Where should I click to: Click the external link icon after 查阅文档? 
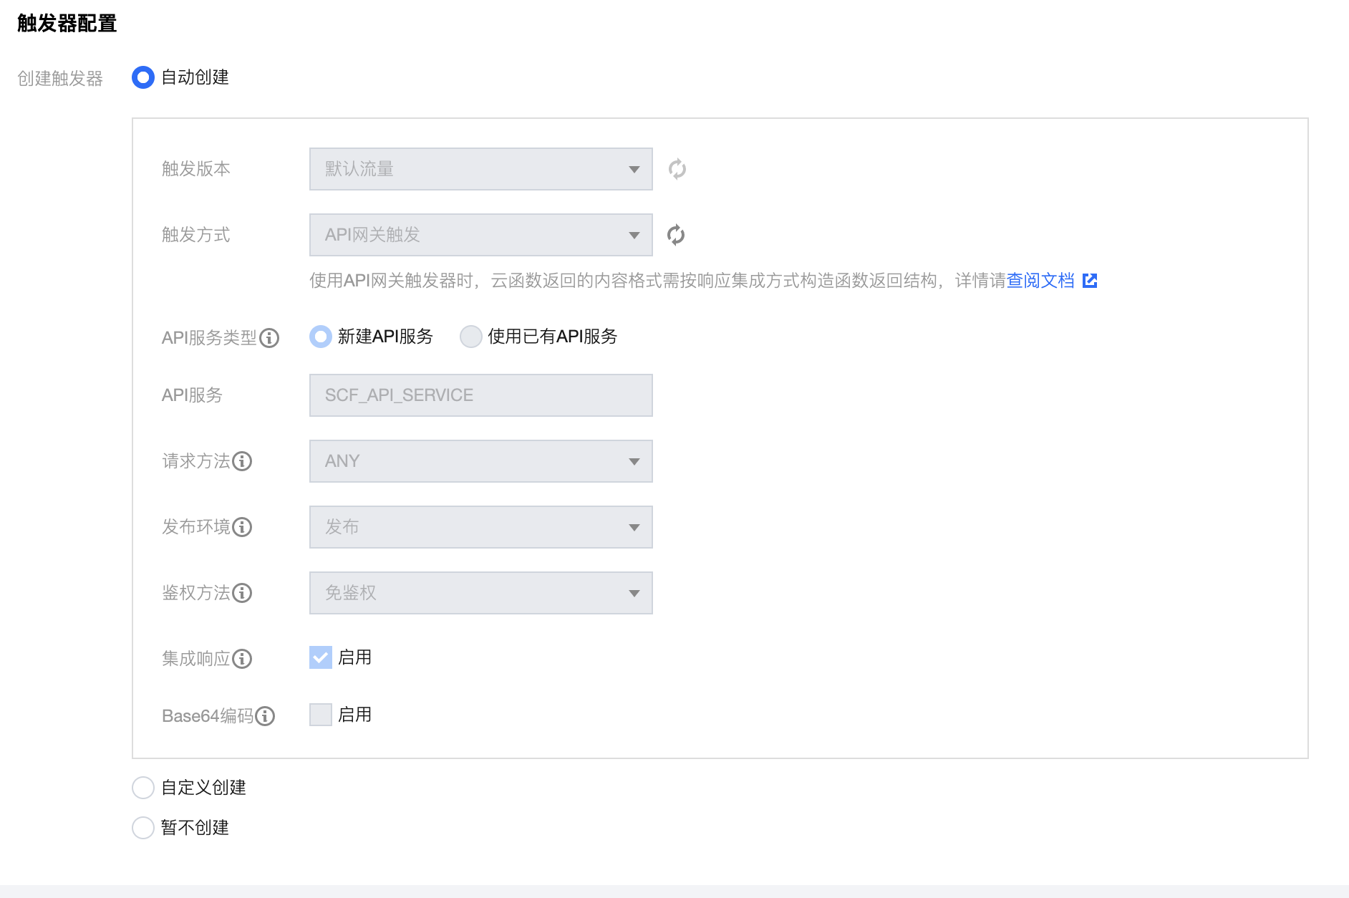[x=1090, y=281]
